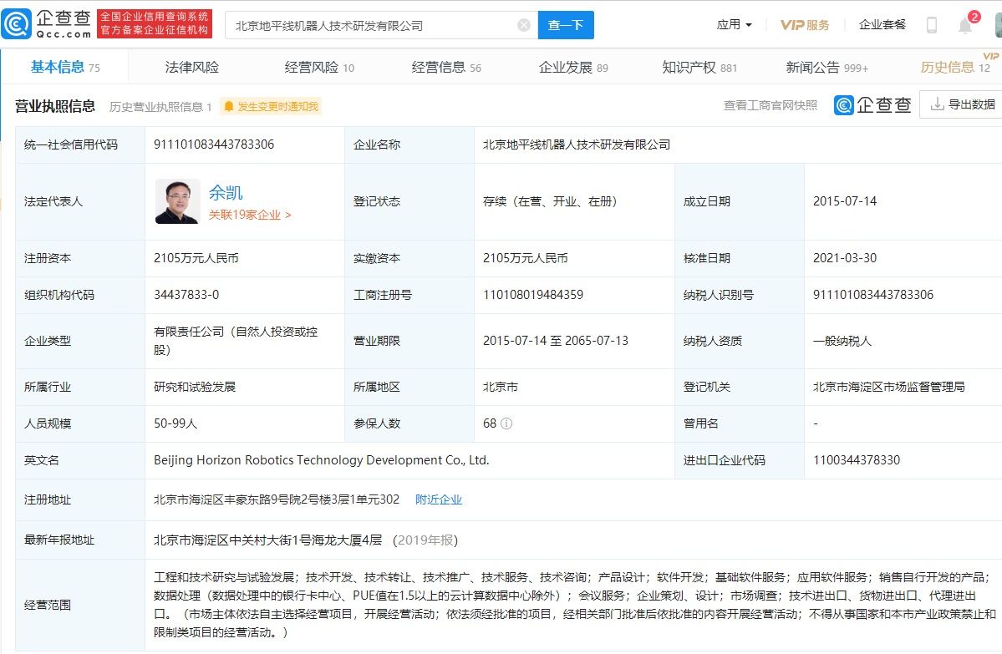
Task: Open the notification bell
Action: tap(965, 26)
